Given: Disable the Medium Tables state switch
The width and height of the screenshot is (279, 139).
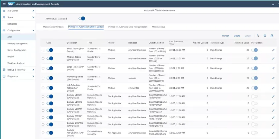Looking at the screenshot, I should [x=50, y=59].
